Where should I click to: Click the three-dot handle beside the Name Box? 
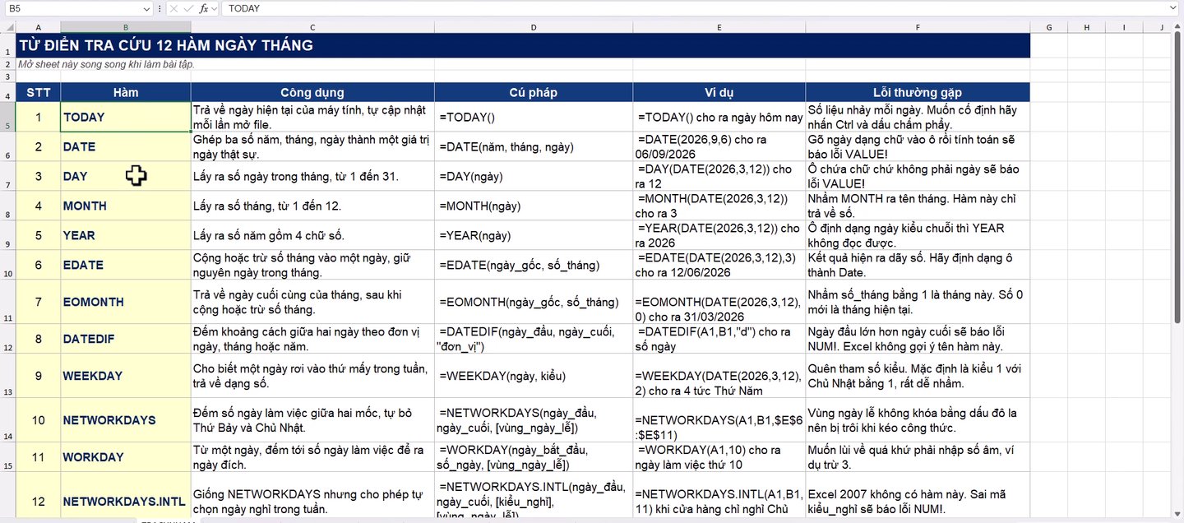click(x=160, y=8)
